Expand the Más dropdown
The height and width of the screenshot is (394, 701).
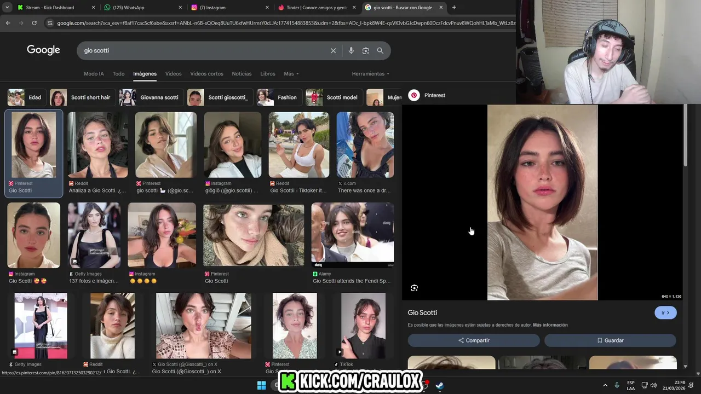pos(291,74)
